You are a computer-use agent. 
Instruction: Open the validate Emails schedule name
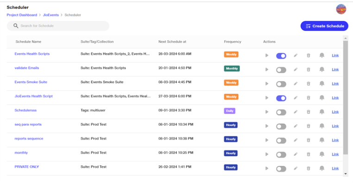(27, 68)
